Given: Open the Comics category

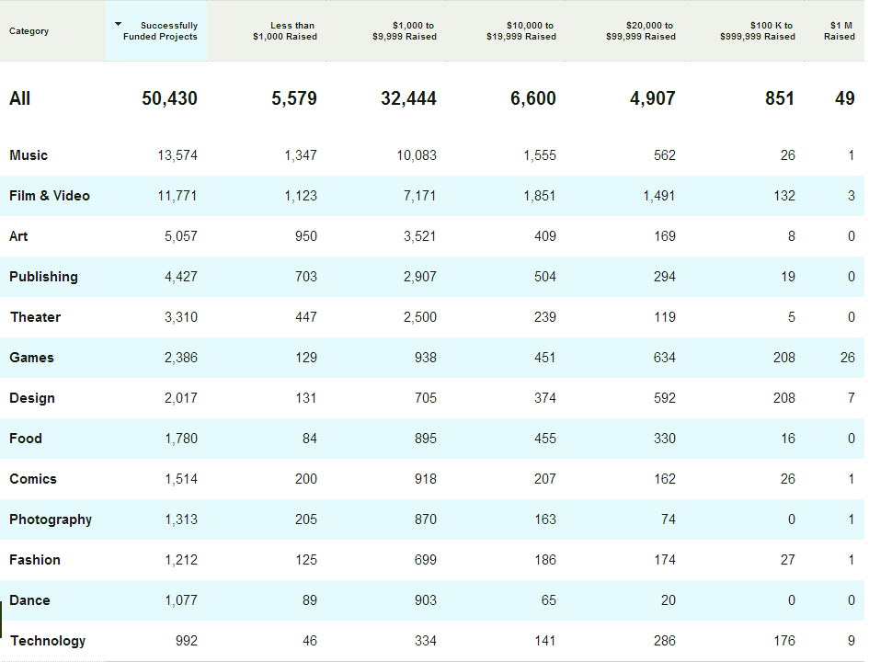Looking at the screenshot, I should 33,479.
